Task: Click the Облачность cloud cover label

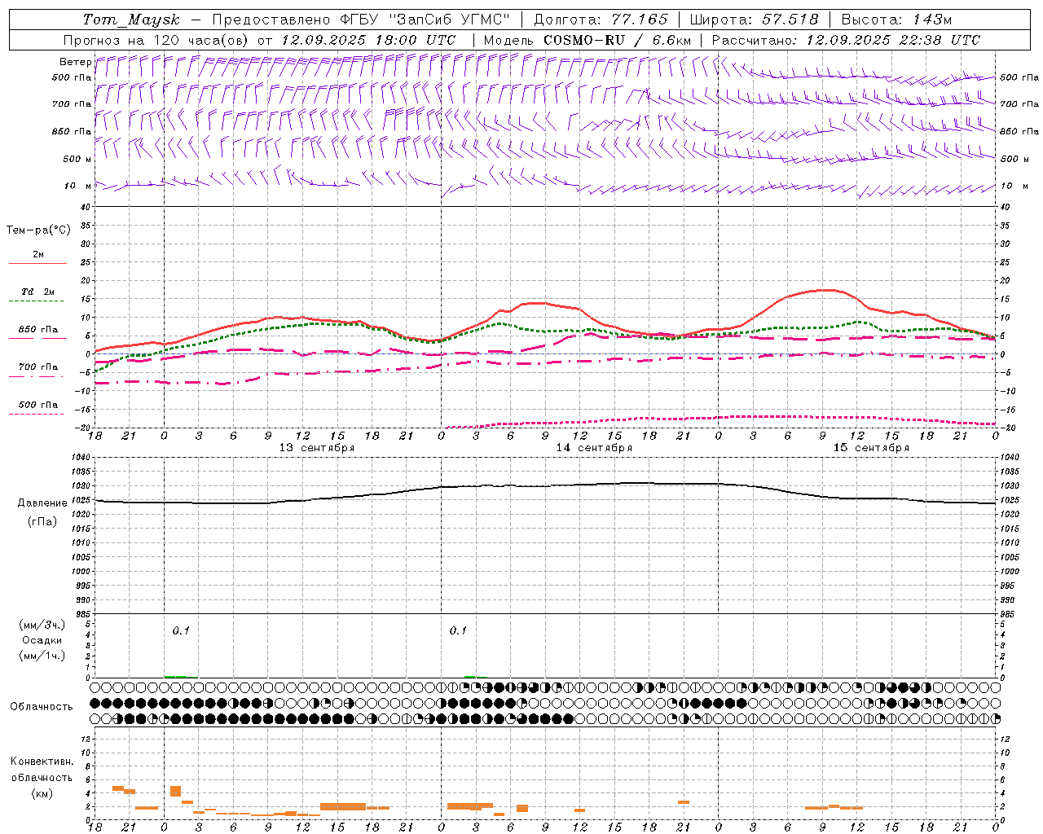Action: [x=42, y=707]
